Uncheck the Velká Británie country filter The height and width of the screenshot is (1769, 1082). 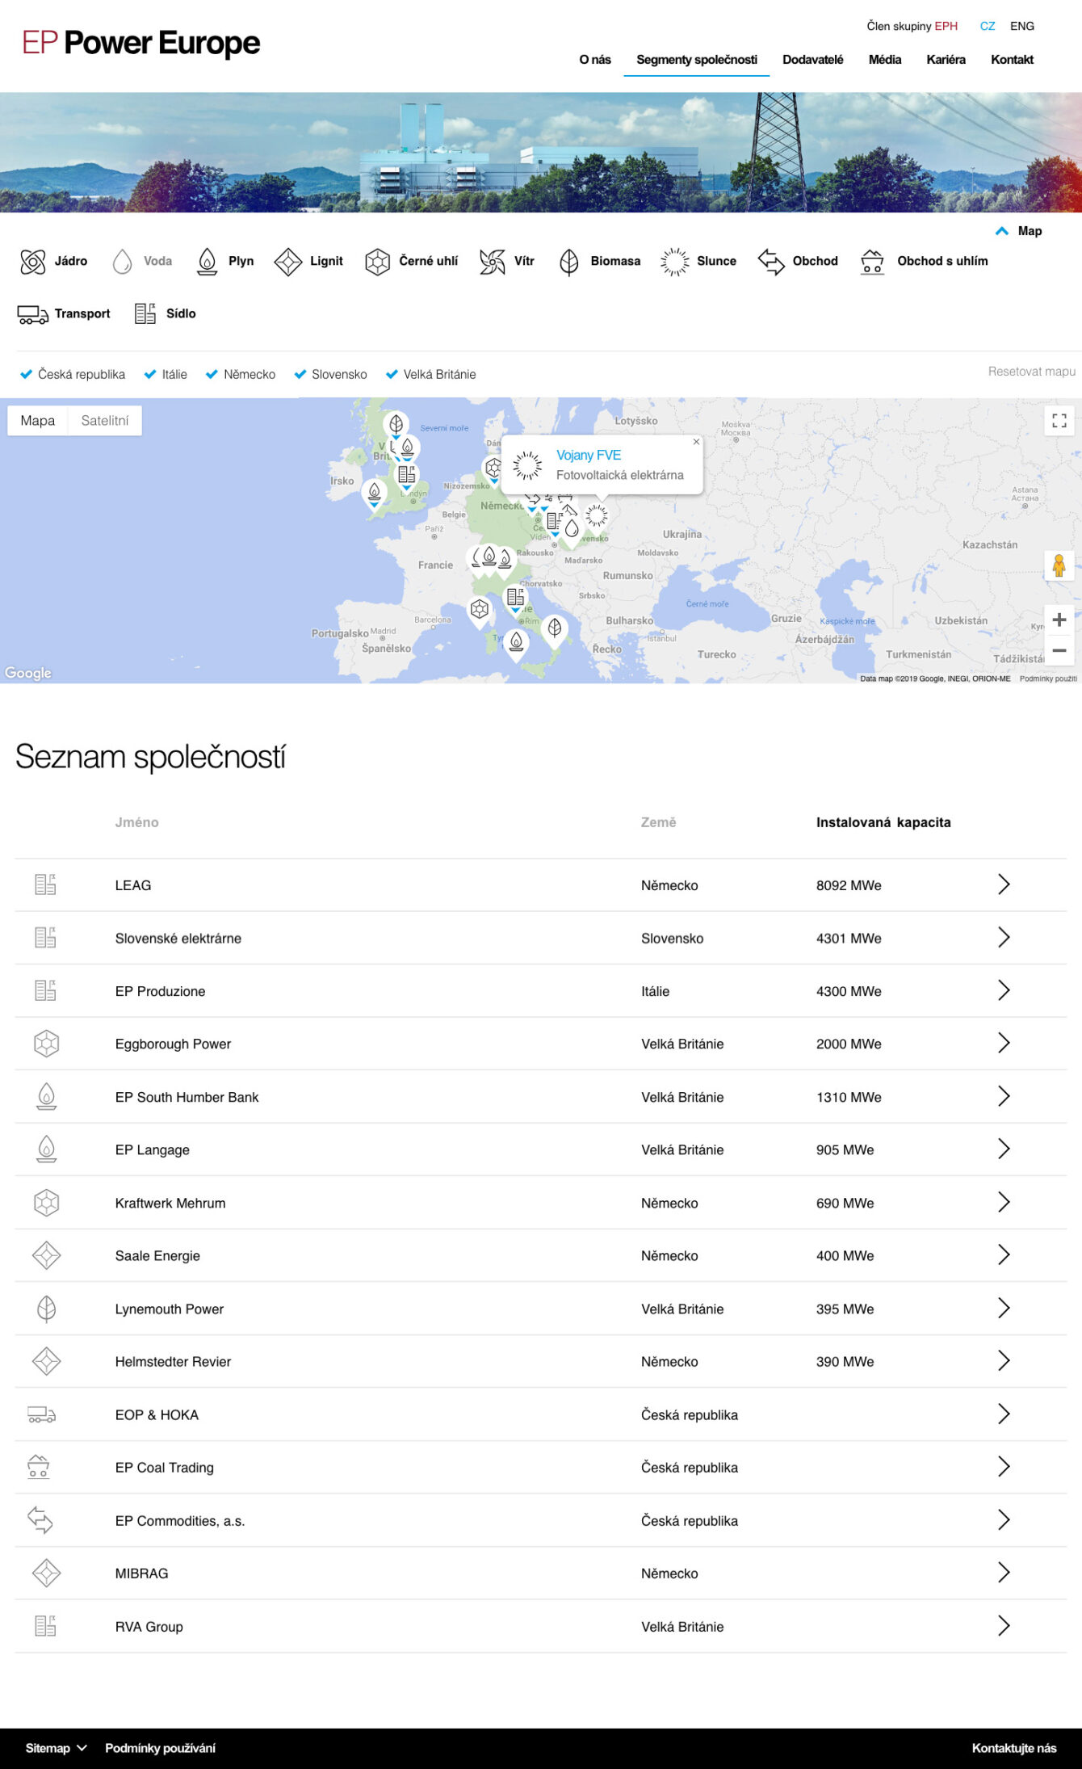click(431, 374)
